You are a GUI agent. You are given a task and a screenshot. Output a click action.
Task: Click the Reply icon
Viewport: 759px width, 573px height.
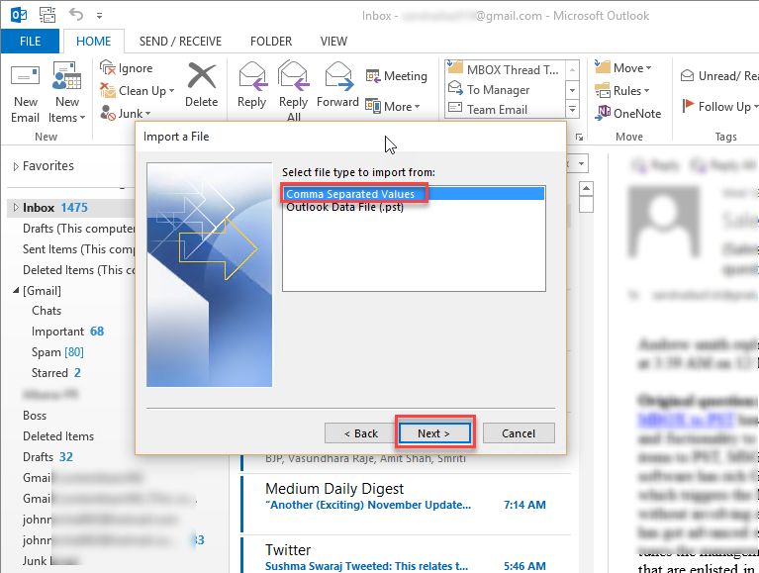point(252,76)
